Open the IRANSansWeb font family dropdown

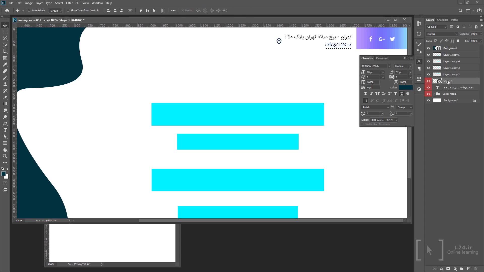click(389, 66)
